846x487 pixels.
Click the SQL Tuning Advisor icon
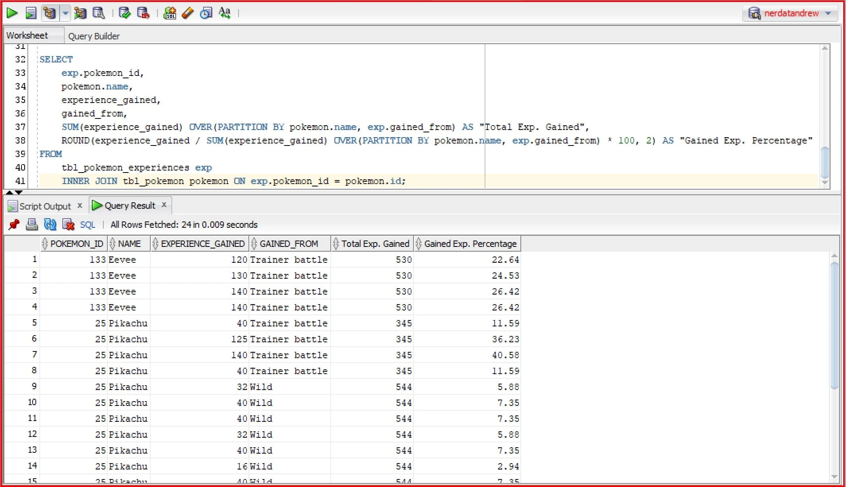pos(99,13)
